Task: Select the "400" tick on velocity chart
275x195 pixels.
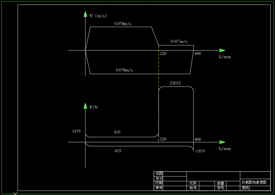Action: click(198, 53)
